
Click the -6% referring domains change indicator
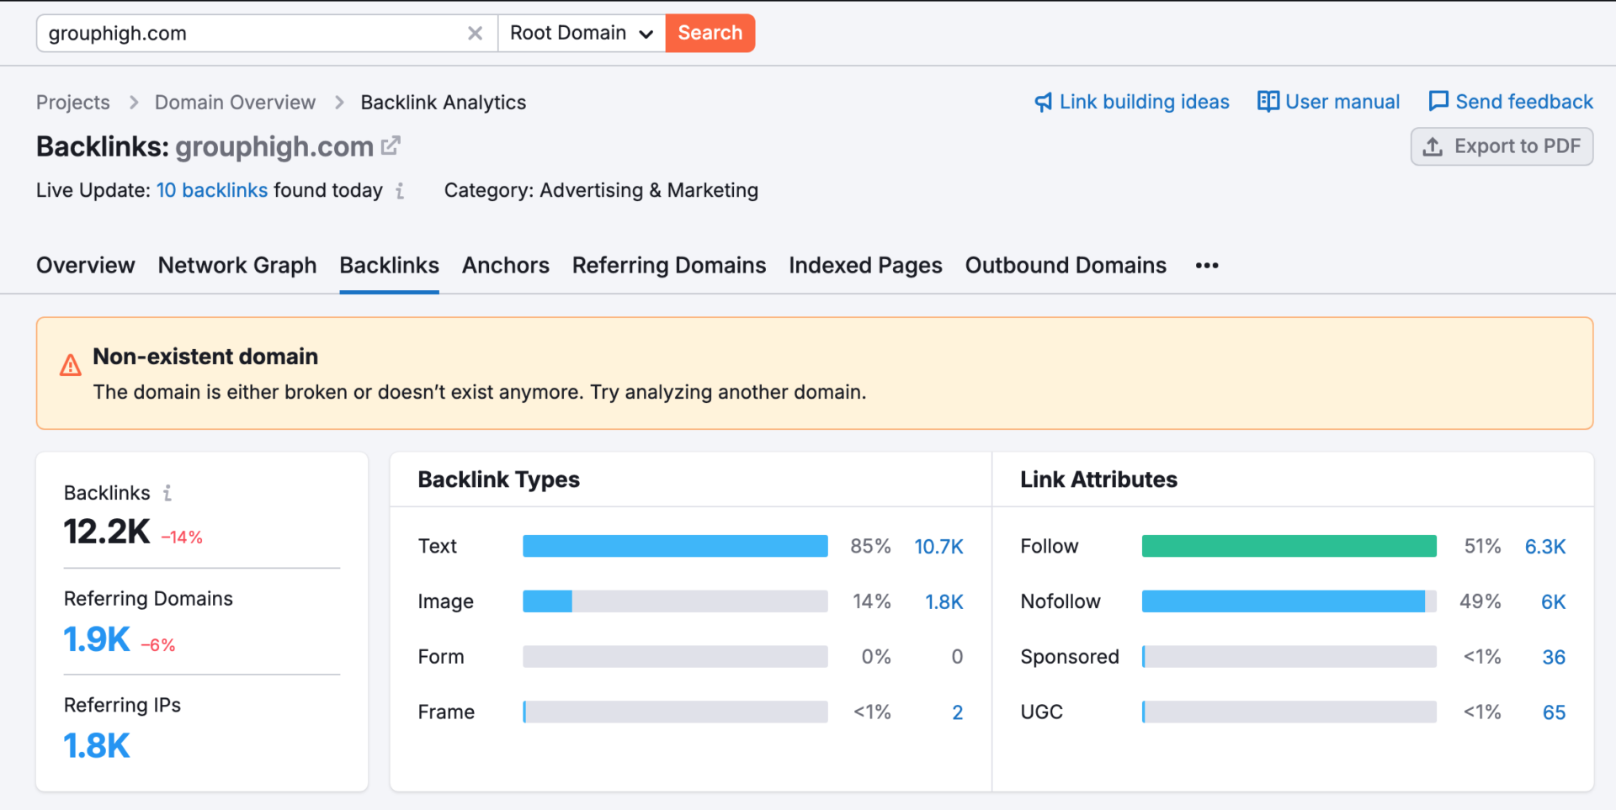coord(158,645)
